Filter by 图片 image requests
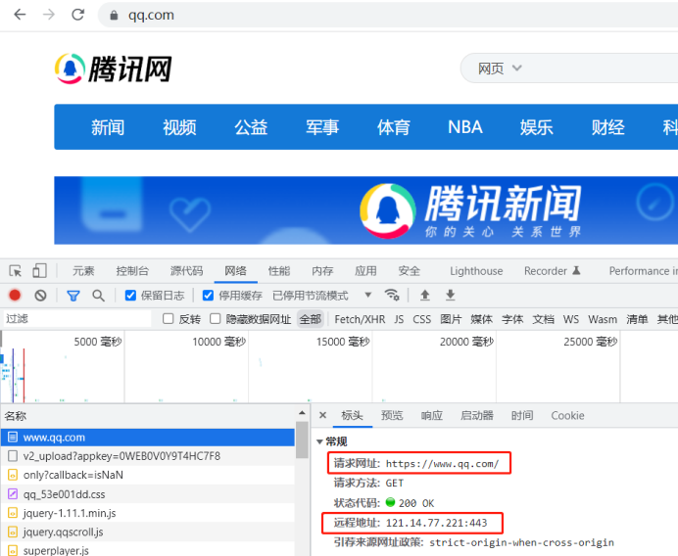Viewport: 678px width, 556px height. click(451, 319)
